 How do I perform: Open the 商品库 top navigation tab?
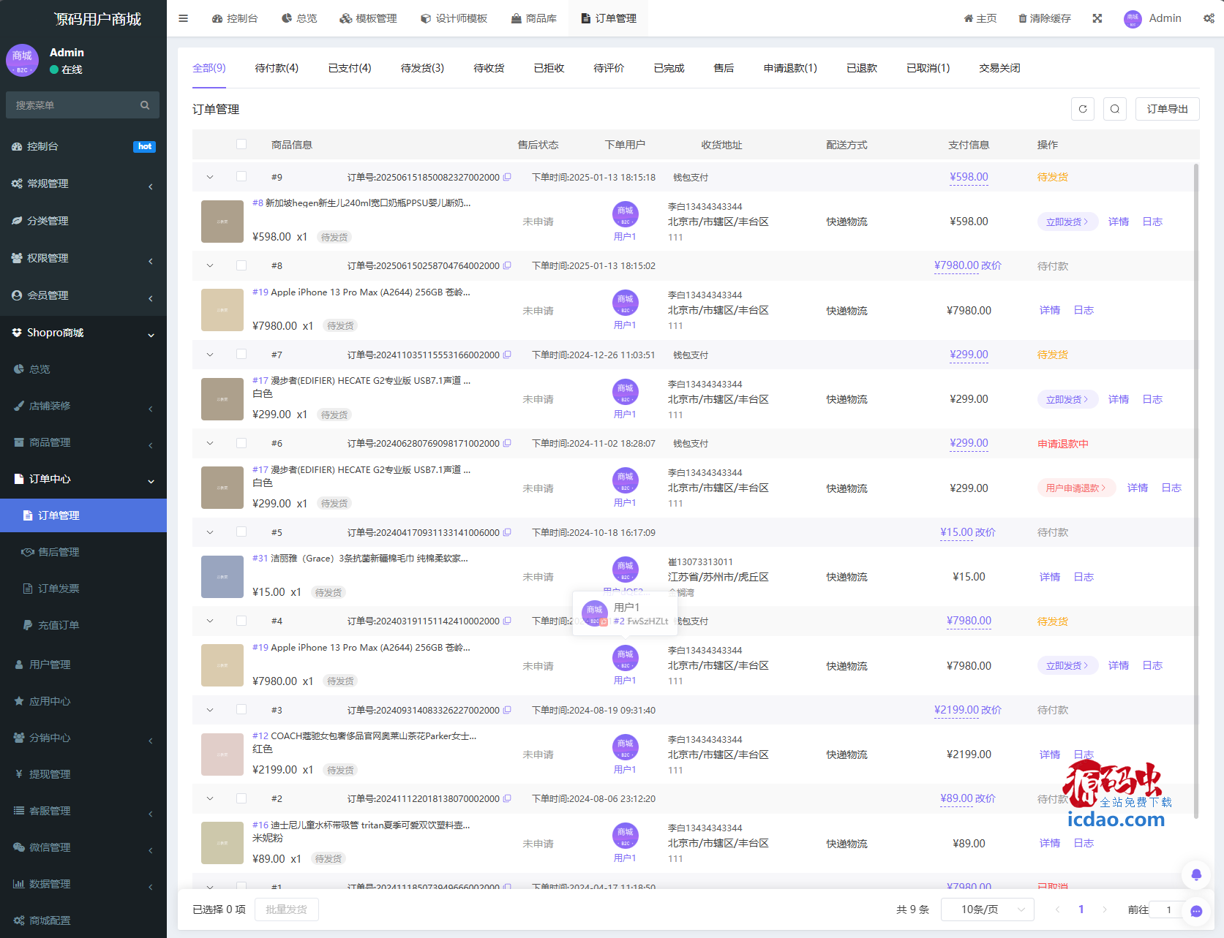click(x=534, y=18)
